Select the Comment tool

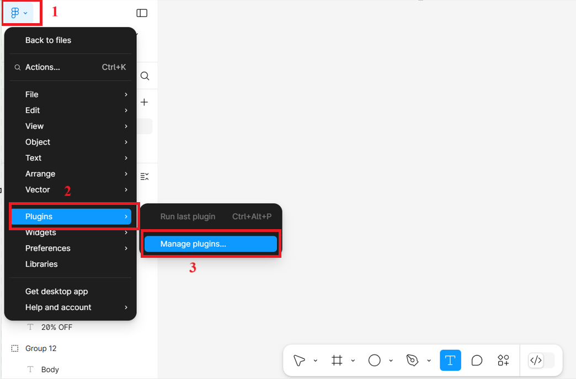click(477, 360)
